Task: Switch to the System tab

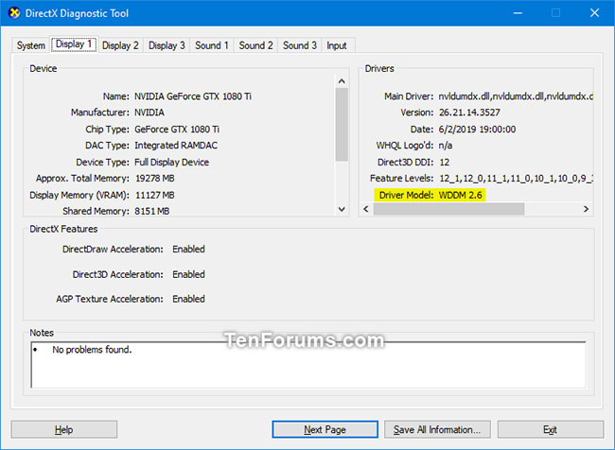Action: 30,45
